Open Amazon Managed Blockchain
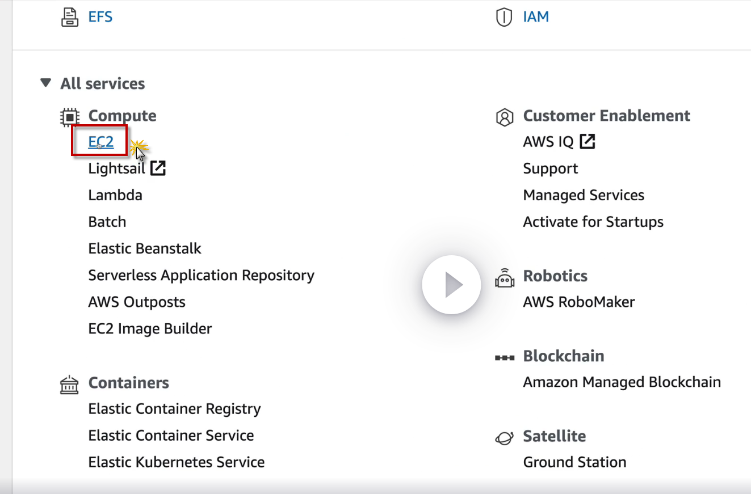 (x=622, y=382)
